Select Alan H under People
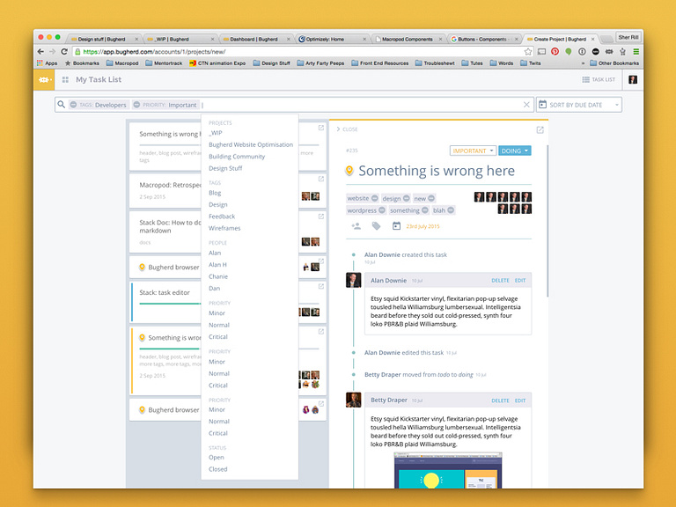This screenshot has width=676, height=507. click(x=217, y=265)
